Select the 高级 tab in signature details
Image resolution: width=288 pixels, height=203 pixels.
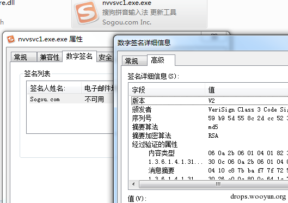coord(161,60)
